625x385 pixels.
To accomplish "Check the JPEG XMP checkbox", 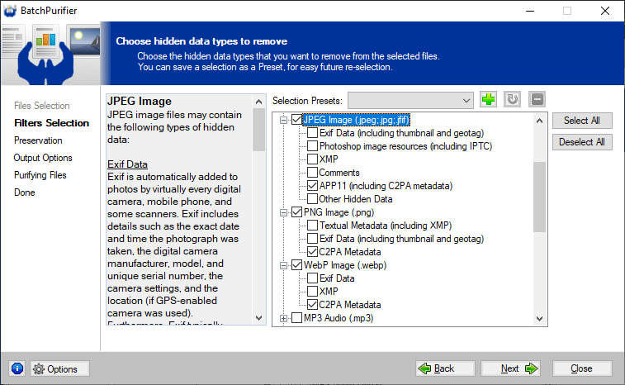I will pyautogui.click(x=312, y=159).
